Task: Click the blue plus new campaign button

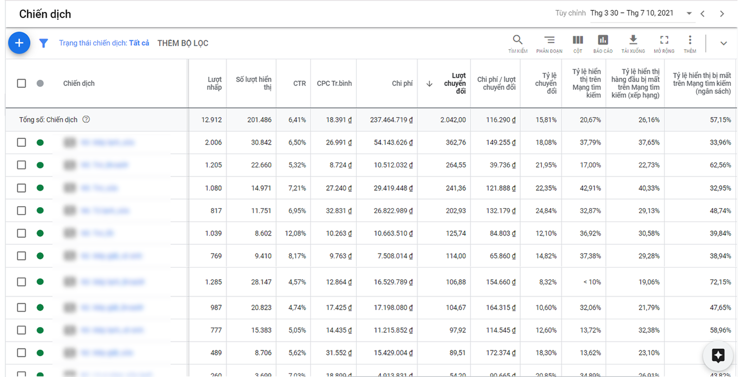Action: click(x=19, y=43)
